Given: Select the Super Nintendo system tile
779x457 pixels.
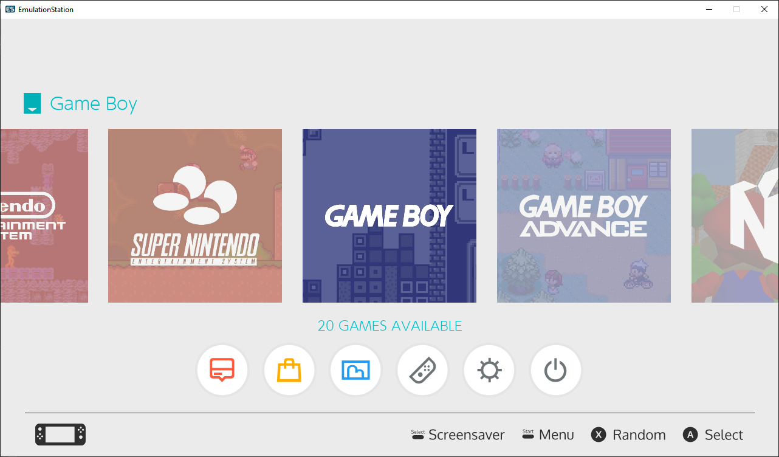Looking at the screenshot, I should pos(195,216).
